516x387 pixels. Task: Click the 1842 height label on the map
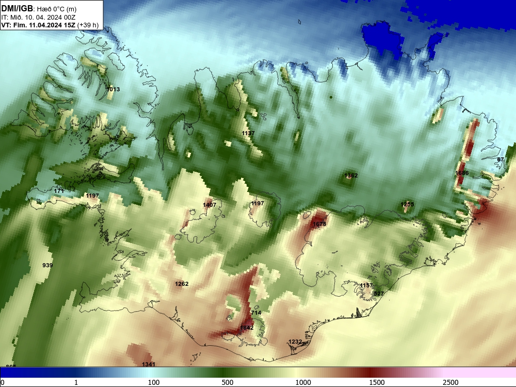coord(247,328)
